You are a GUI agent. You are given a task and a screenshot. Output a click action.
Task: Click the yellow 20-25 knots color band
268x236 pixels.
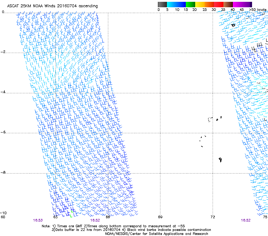[x=200, y=4]
